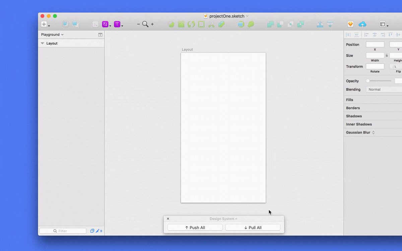402x251 pixels.
Task: Zoom in with the plus button
Action: [152, 24]
